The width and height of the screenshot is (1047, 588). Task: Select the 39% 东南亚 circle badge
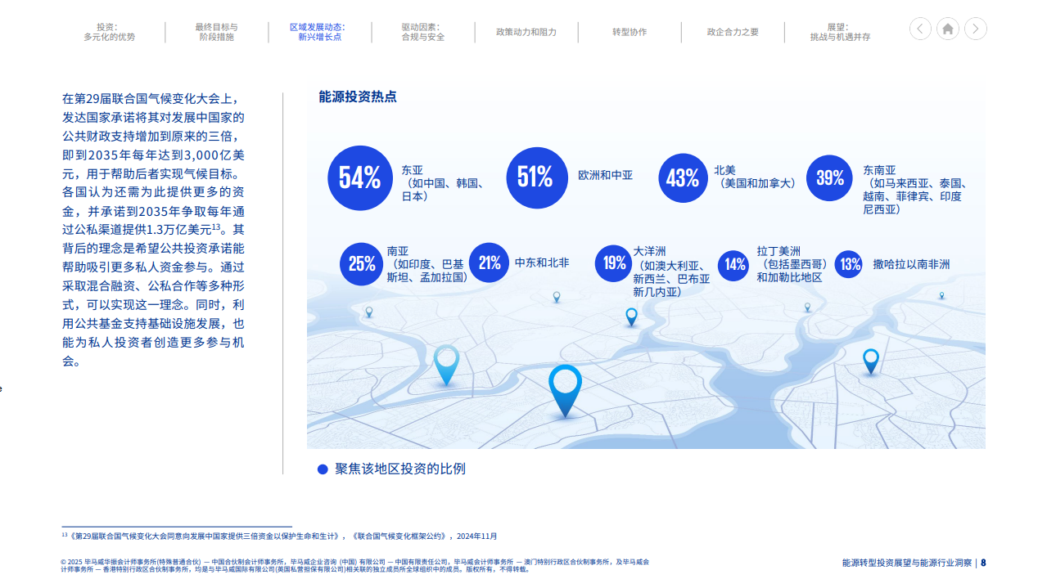pos(829,177)
